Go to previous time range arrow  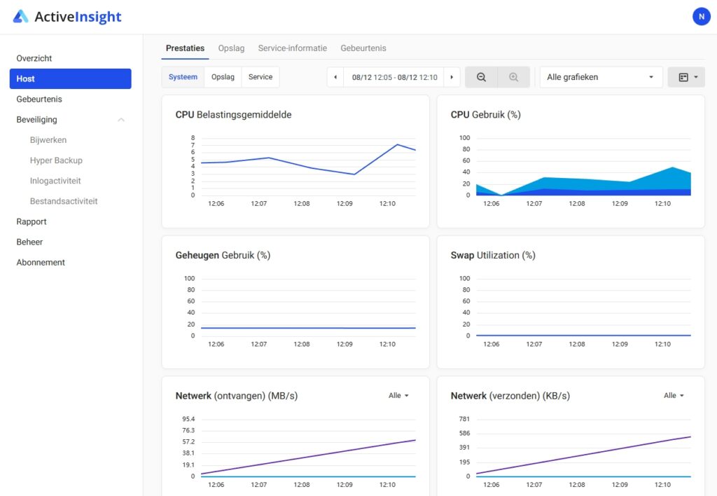click(335, 77)
